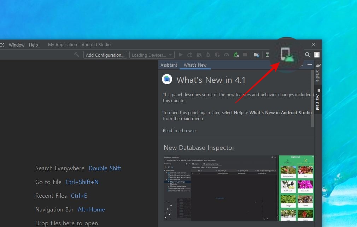Click the Run app play icon
This screenshot has height=227, width=357.
[x=181, y=55]
